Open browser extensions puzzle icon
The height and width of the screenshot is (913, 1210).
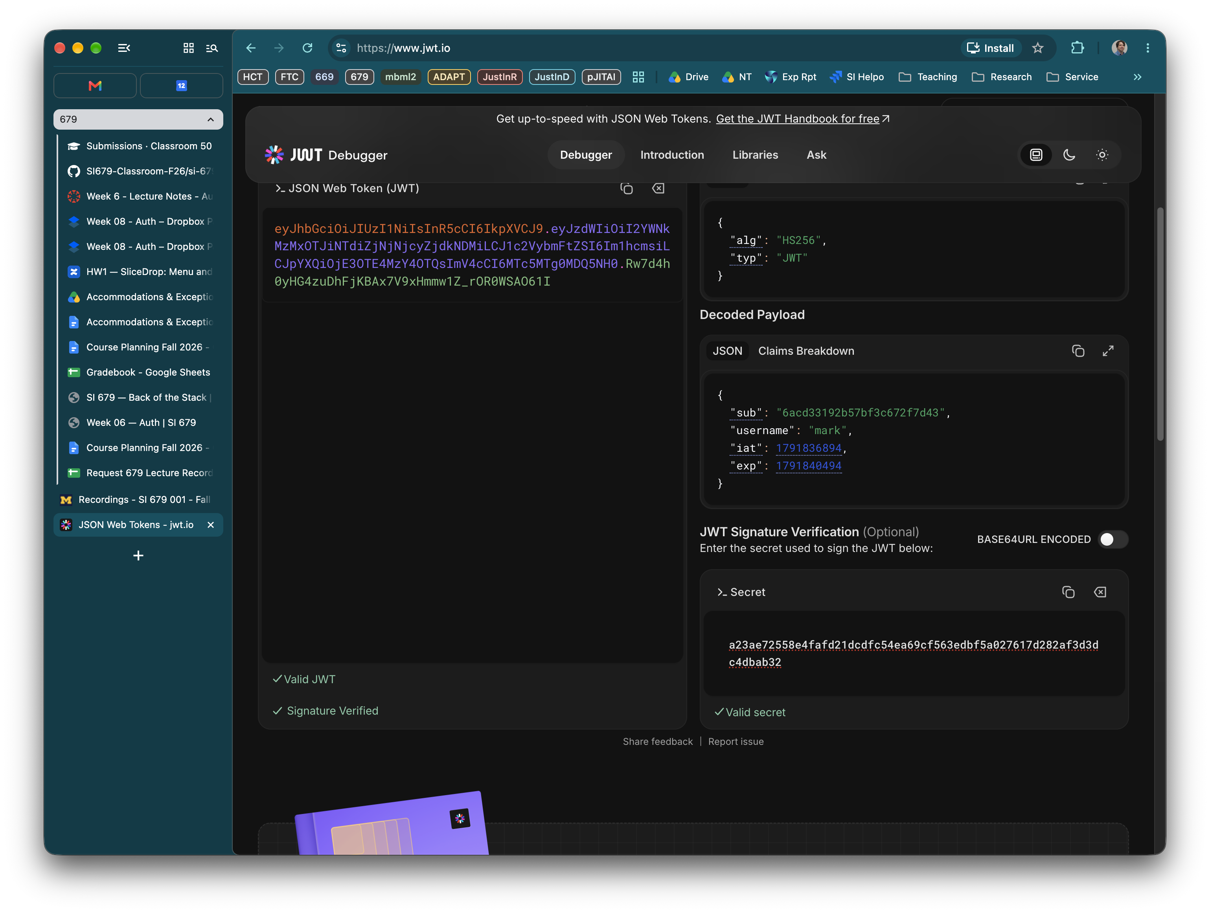pyautogui.click(x=1077, y=48)
